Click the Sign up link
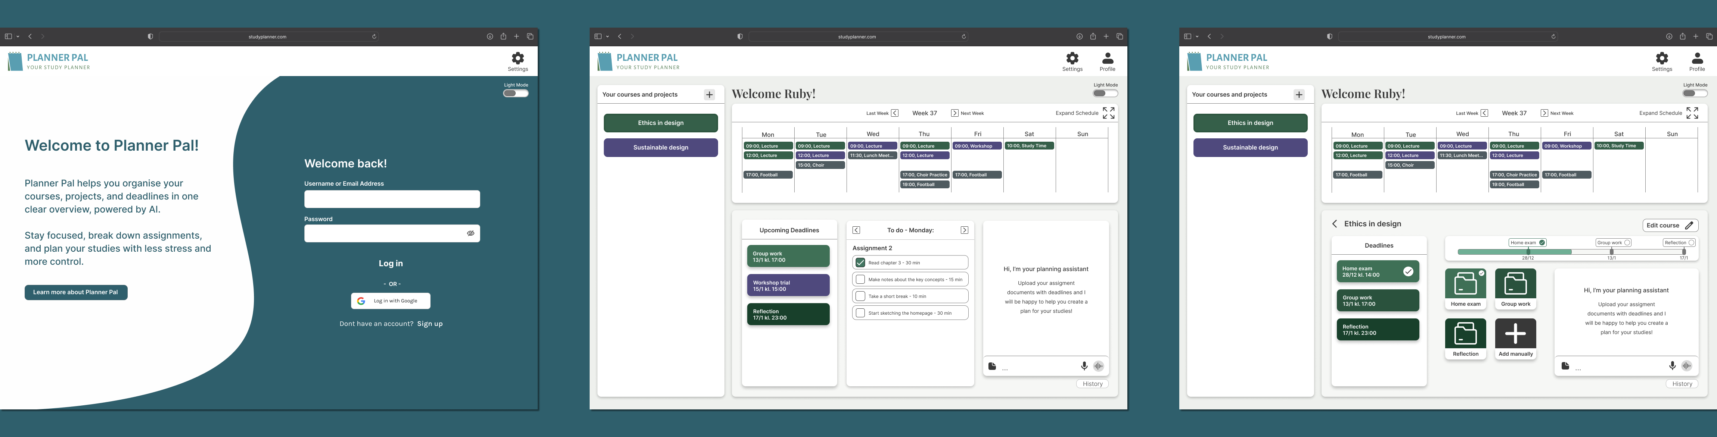This screenshot has width=1717, height=437. point(430,324)
